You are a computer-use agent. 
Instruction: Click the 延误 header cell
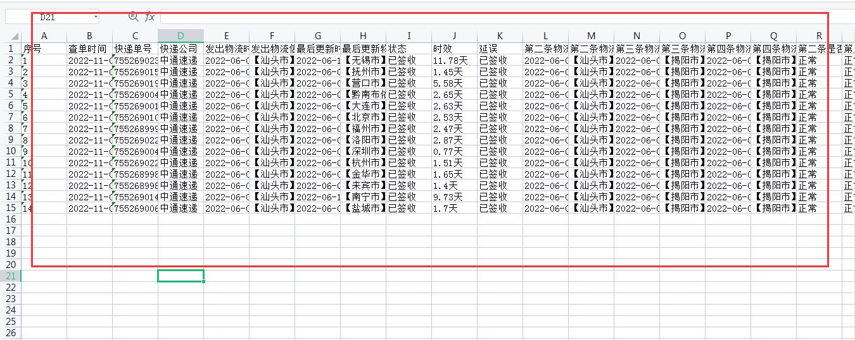500,49
